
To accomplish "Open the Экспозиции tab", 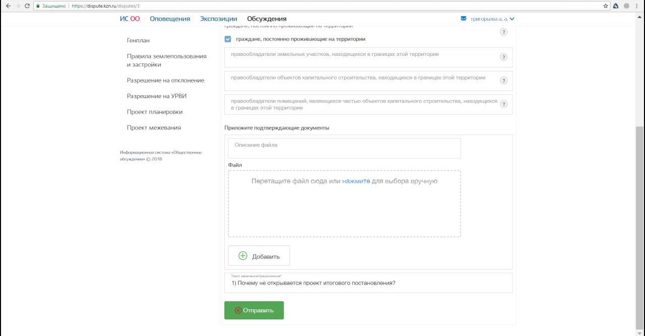I will 218,19.
